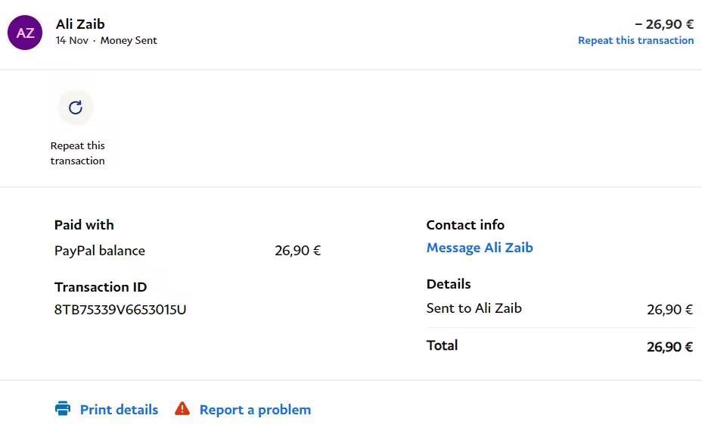Click the Ali Zaib name heading
Image resolution: width=702 pixels, height=431 pixels.
click(80, 24)
